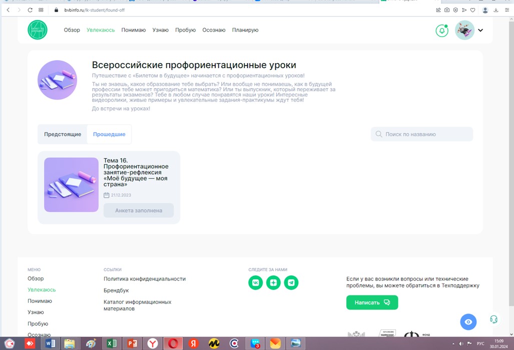This screenshot has height=350, width=514.
Task: Open the user avatar in header
Action: tap(464, 30)
